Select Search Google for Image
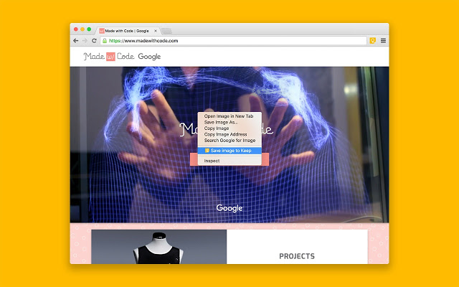 click(229, 141)
